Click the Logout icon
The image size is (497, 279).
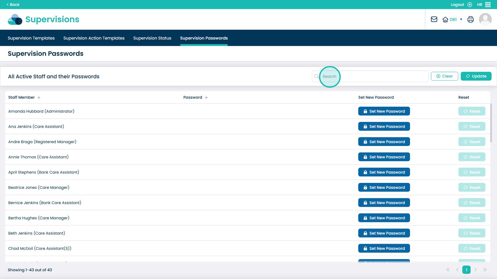coord(470,5)
